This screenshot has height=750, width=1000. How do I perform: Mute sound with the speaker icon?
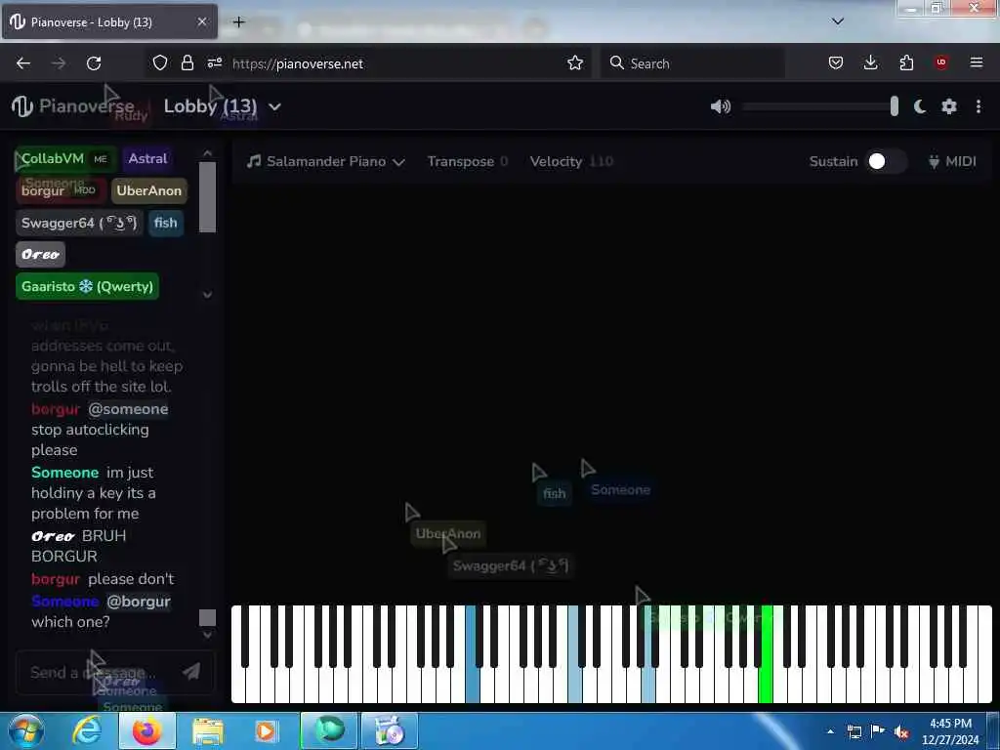click(x=720, y=106)
